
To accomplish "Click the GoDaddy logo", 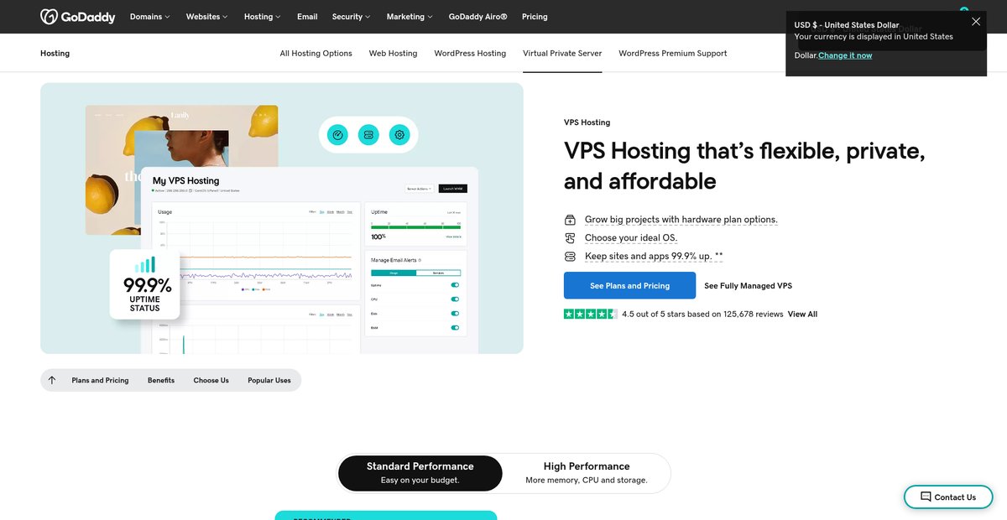I will pyautogui.click(x=78, y=17).
